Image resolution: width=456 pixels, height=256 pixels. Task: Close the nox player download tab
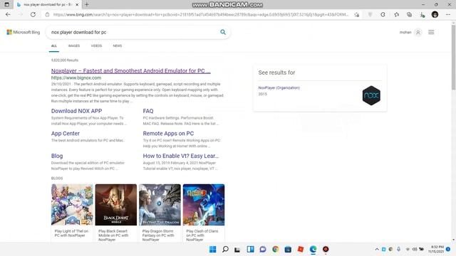point(77,5)
